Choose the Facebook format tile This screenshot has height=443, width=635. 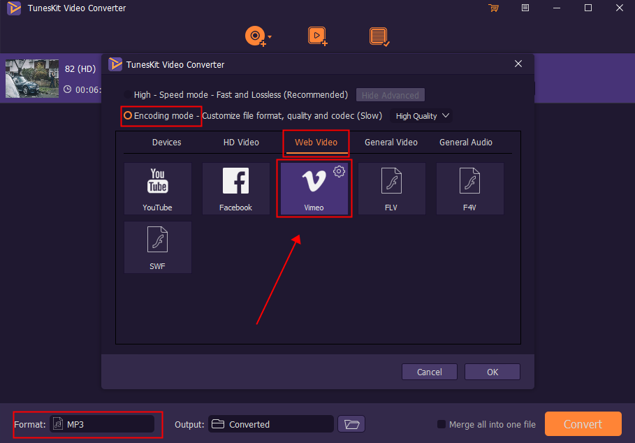pos(235,189)
